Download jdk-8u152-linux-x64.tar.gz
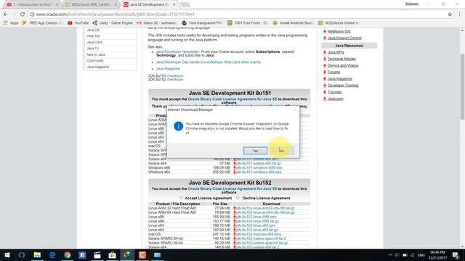 (256, 230)
